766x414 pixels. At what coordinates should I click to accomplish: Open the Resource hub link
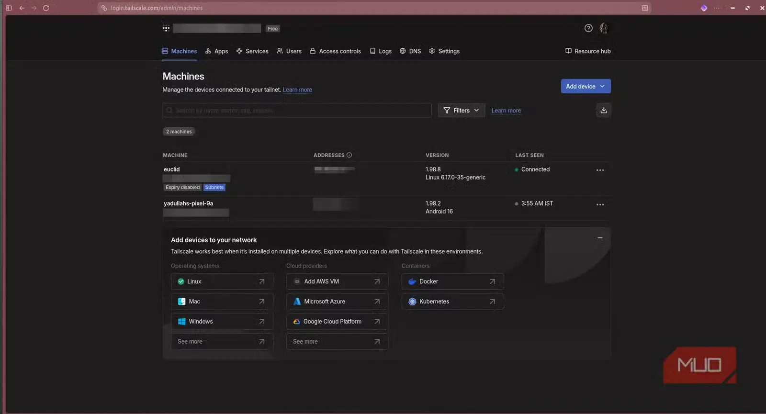(x=588, y=51)
